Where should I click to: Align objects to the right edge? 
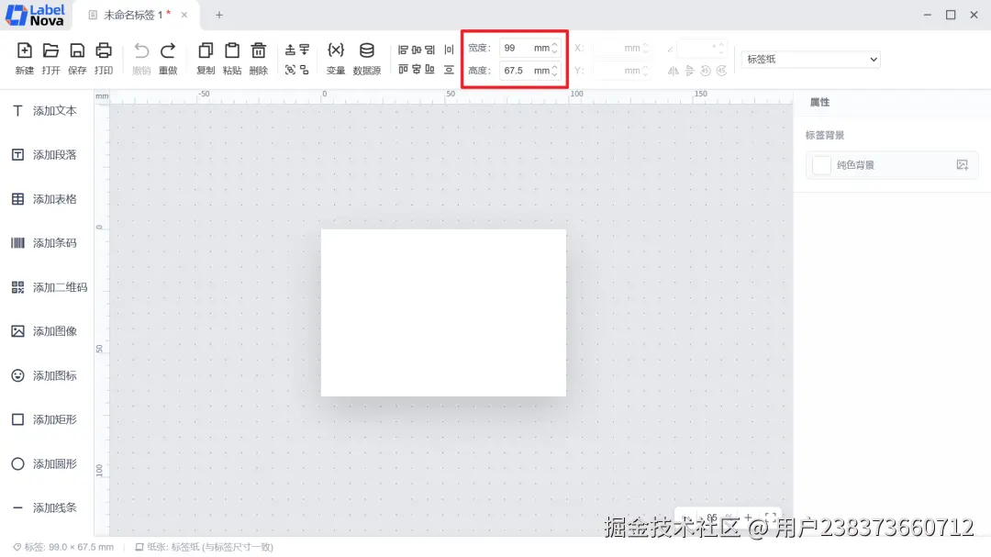click(x=429, y=50)
